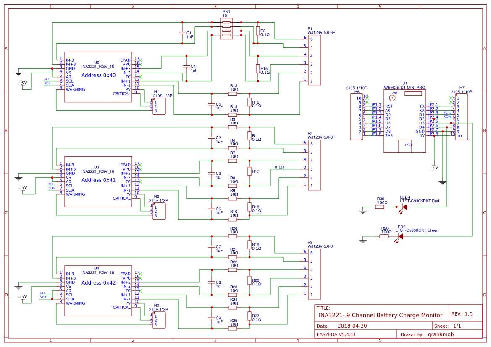Viewport: 491px width, 347px height.
Task: Click 'LTST-C930KRKT Red' part label
Action: tap(419, 201)
